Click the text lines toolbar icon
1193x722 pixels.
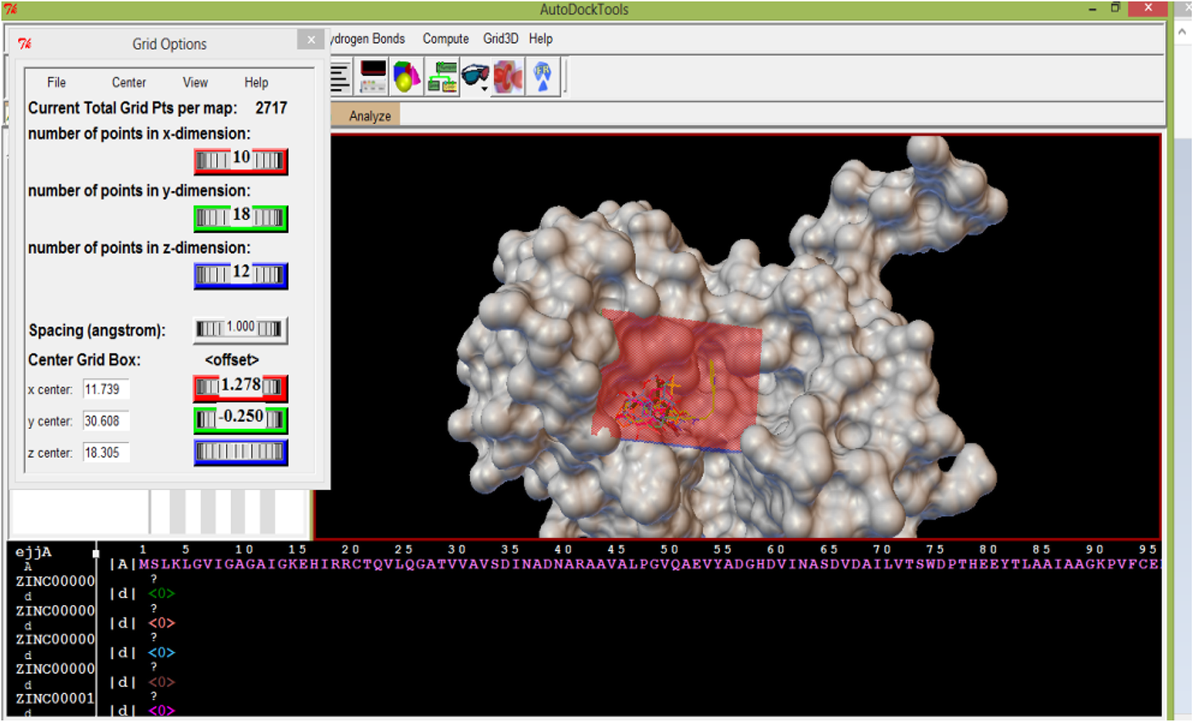340,77
